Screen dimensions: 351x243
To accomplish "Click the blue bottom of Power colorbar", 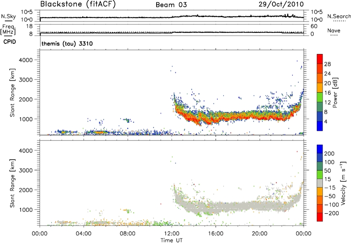I will [x=320, y=126].
